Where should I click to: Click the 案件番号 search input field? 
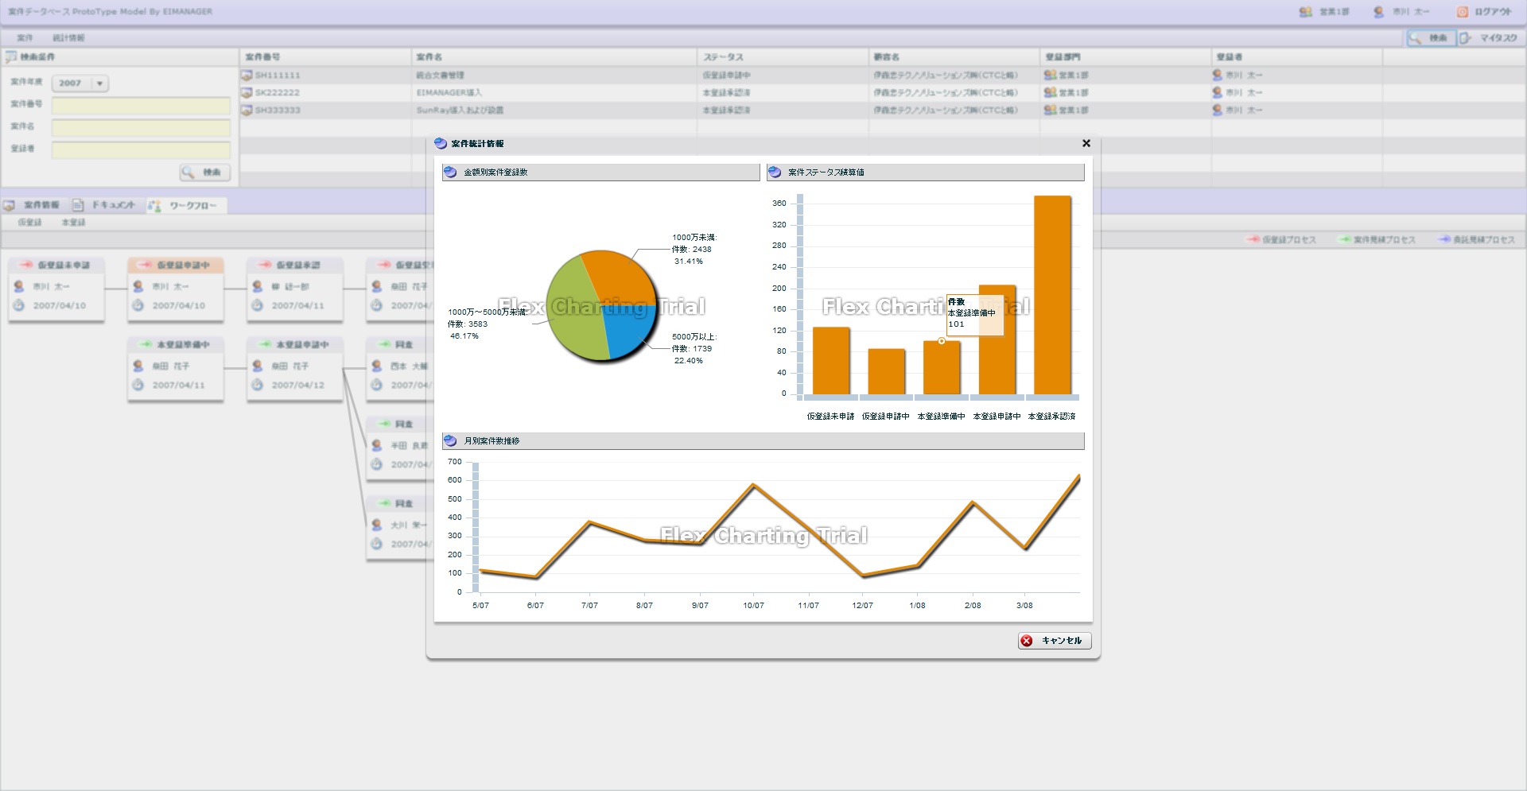[141, 105]
